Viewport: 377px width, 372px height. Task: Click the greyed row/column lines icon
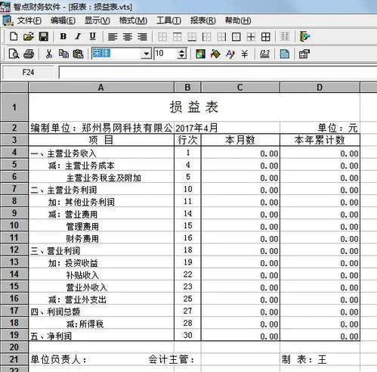pos(285,36)
